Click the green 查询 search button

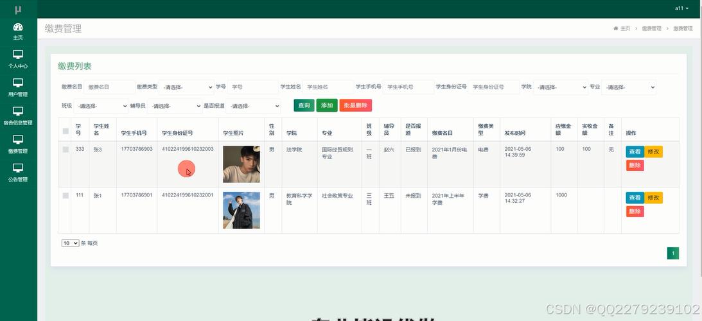(304, 105)
